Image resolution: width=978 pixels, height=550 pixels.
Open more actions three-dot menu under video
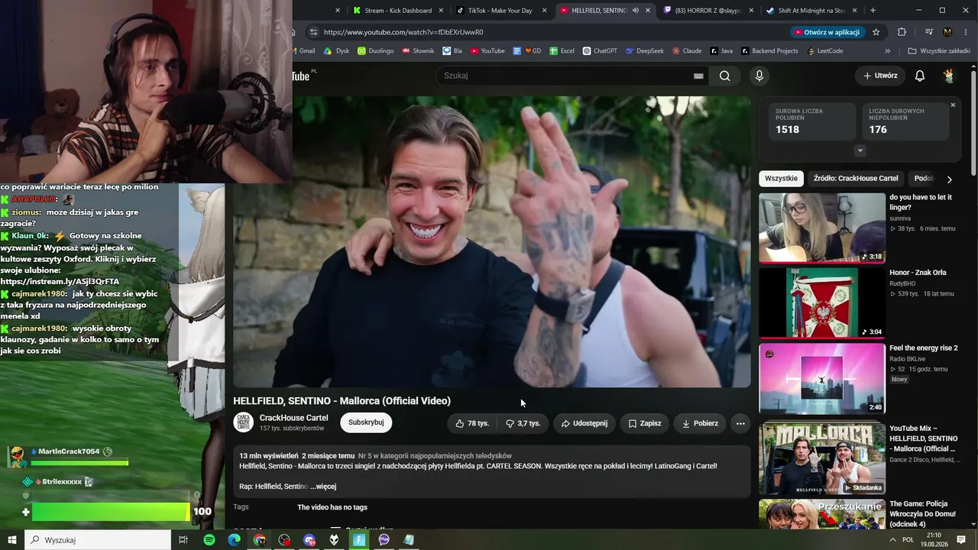click(740, 423)
